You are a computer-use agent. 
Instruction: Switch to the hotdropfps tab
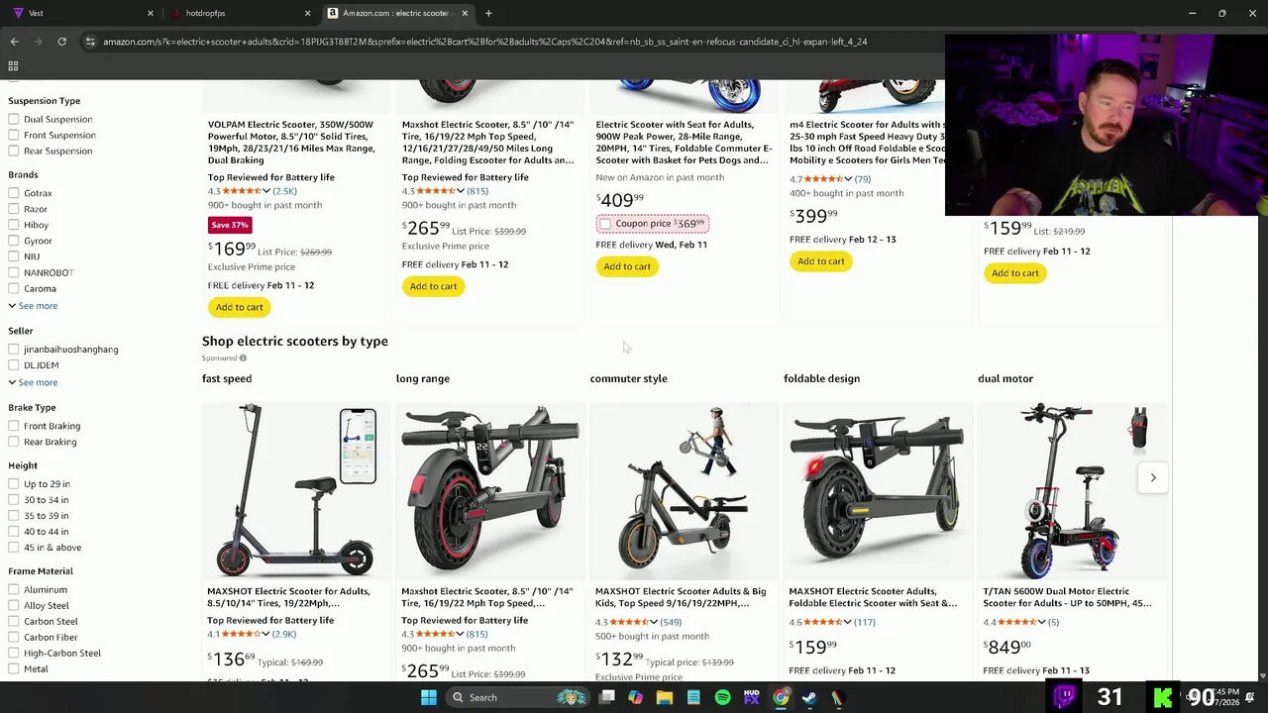[238, 13]
